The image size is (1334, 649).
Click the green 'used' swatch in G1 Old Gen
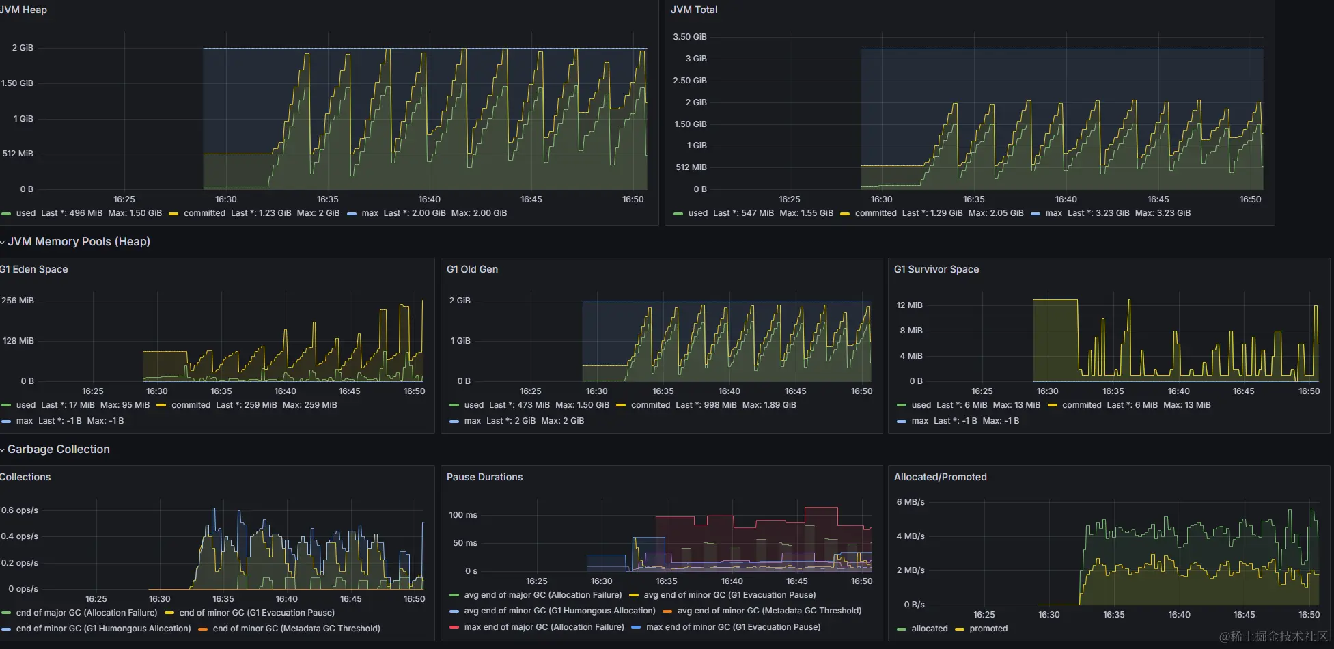click(454, 406)
